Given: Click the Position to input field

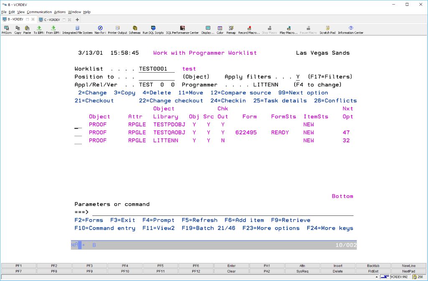Looking at the screenshot, I should tap(157, 77).
